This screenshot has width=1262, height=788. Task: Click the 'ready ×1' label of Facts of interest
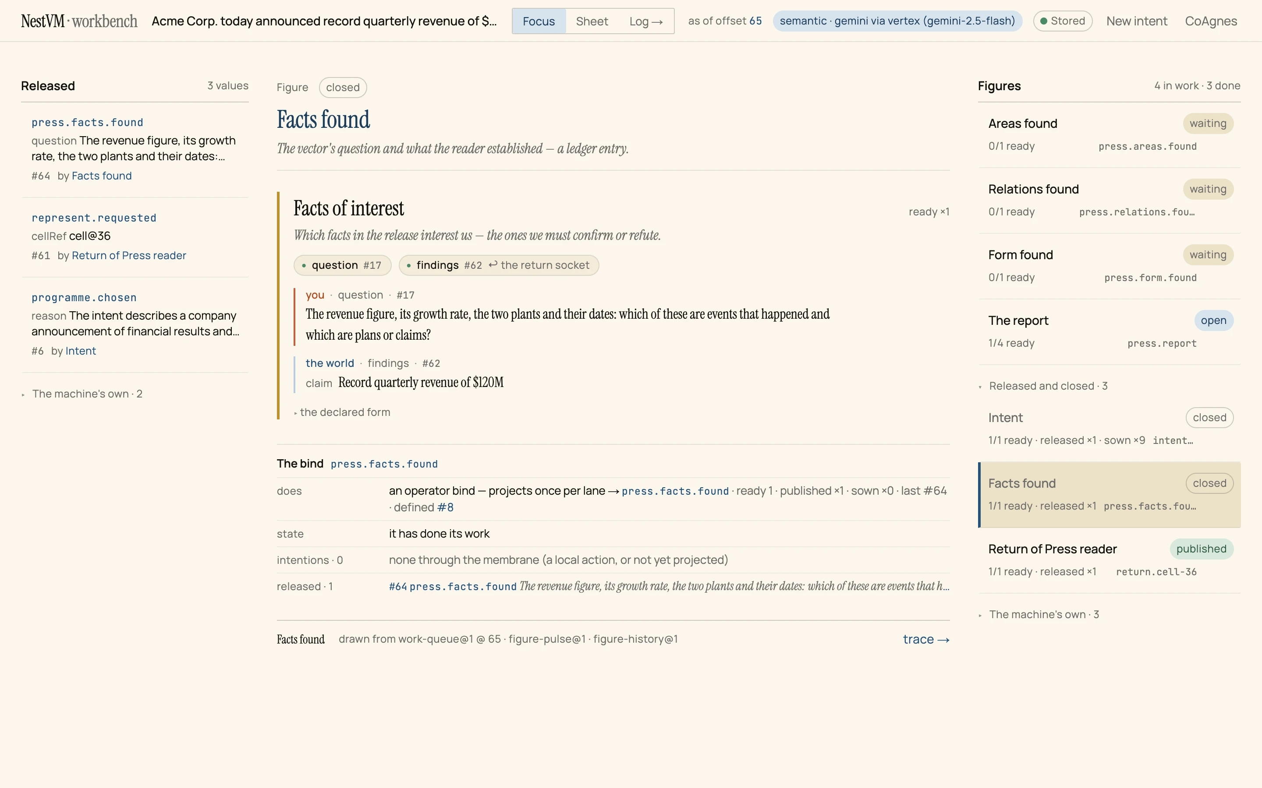929,212
